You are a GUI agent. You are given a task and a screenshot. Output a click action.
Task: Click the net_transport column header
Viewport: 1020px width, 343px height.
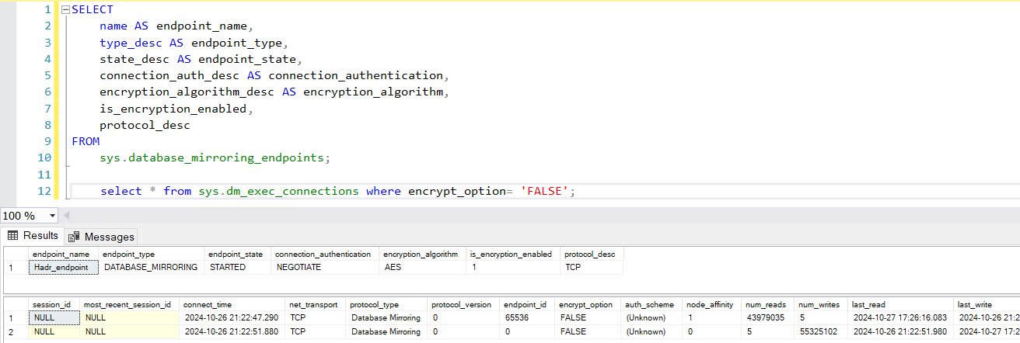(x=316, y=305)
